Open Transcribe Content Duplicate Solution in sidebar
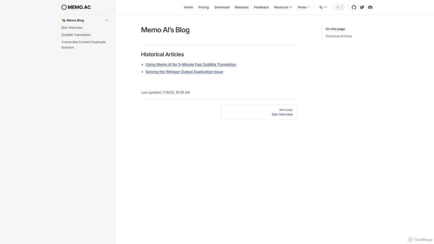 [84, 45]
